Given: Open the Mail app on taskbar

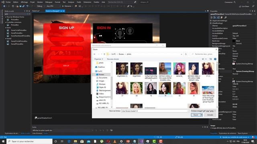Looking at the screenshot, I should (x=88, y=141).
